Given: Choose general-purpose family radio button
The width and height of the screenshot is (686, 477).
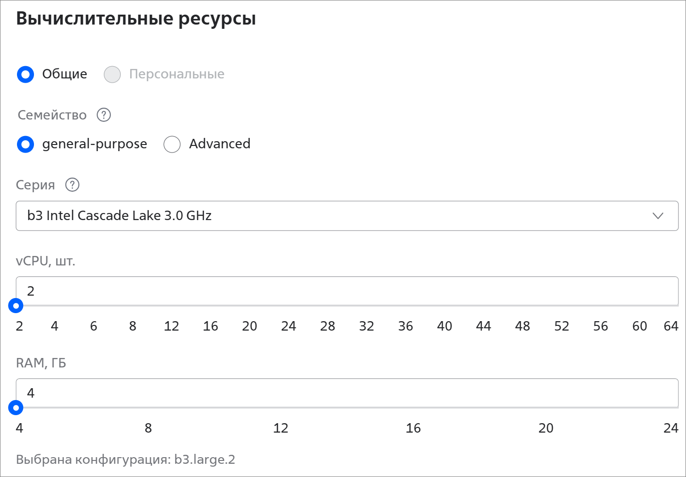Looking at the screenshot, I should tap(25, 144).
